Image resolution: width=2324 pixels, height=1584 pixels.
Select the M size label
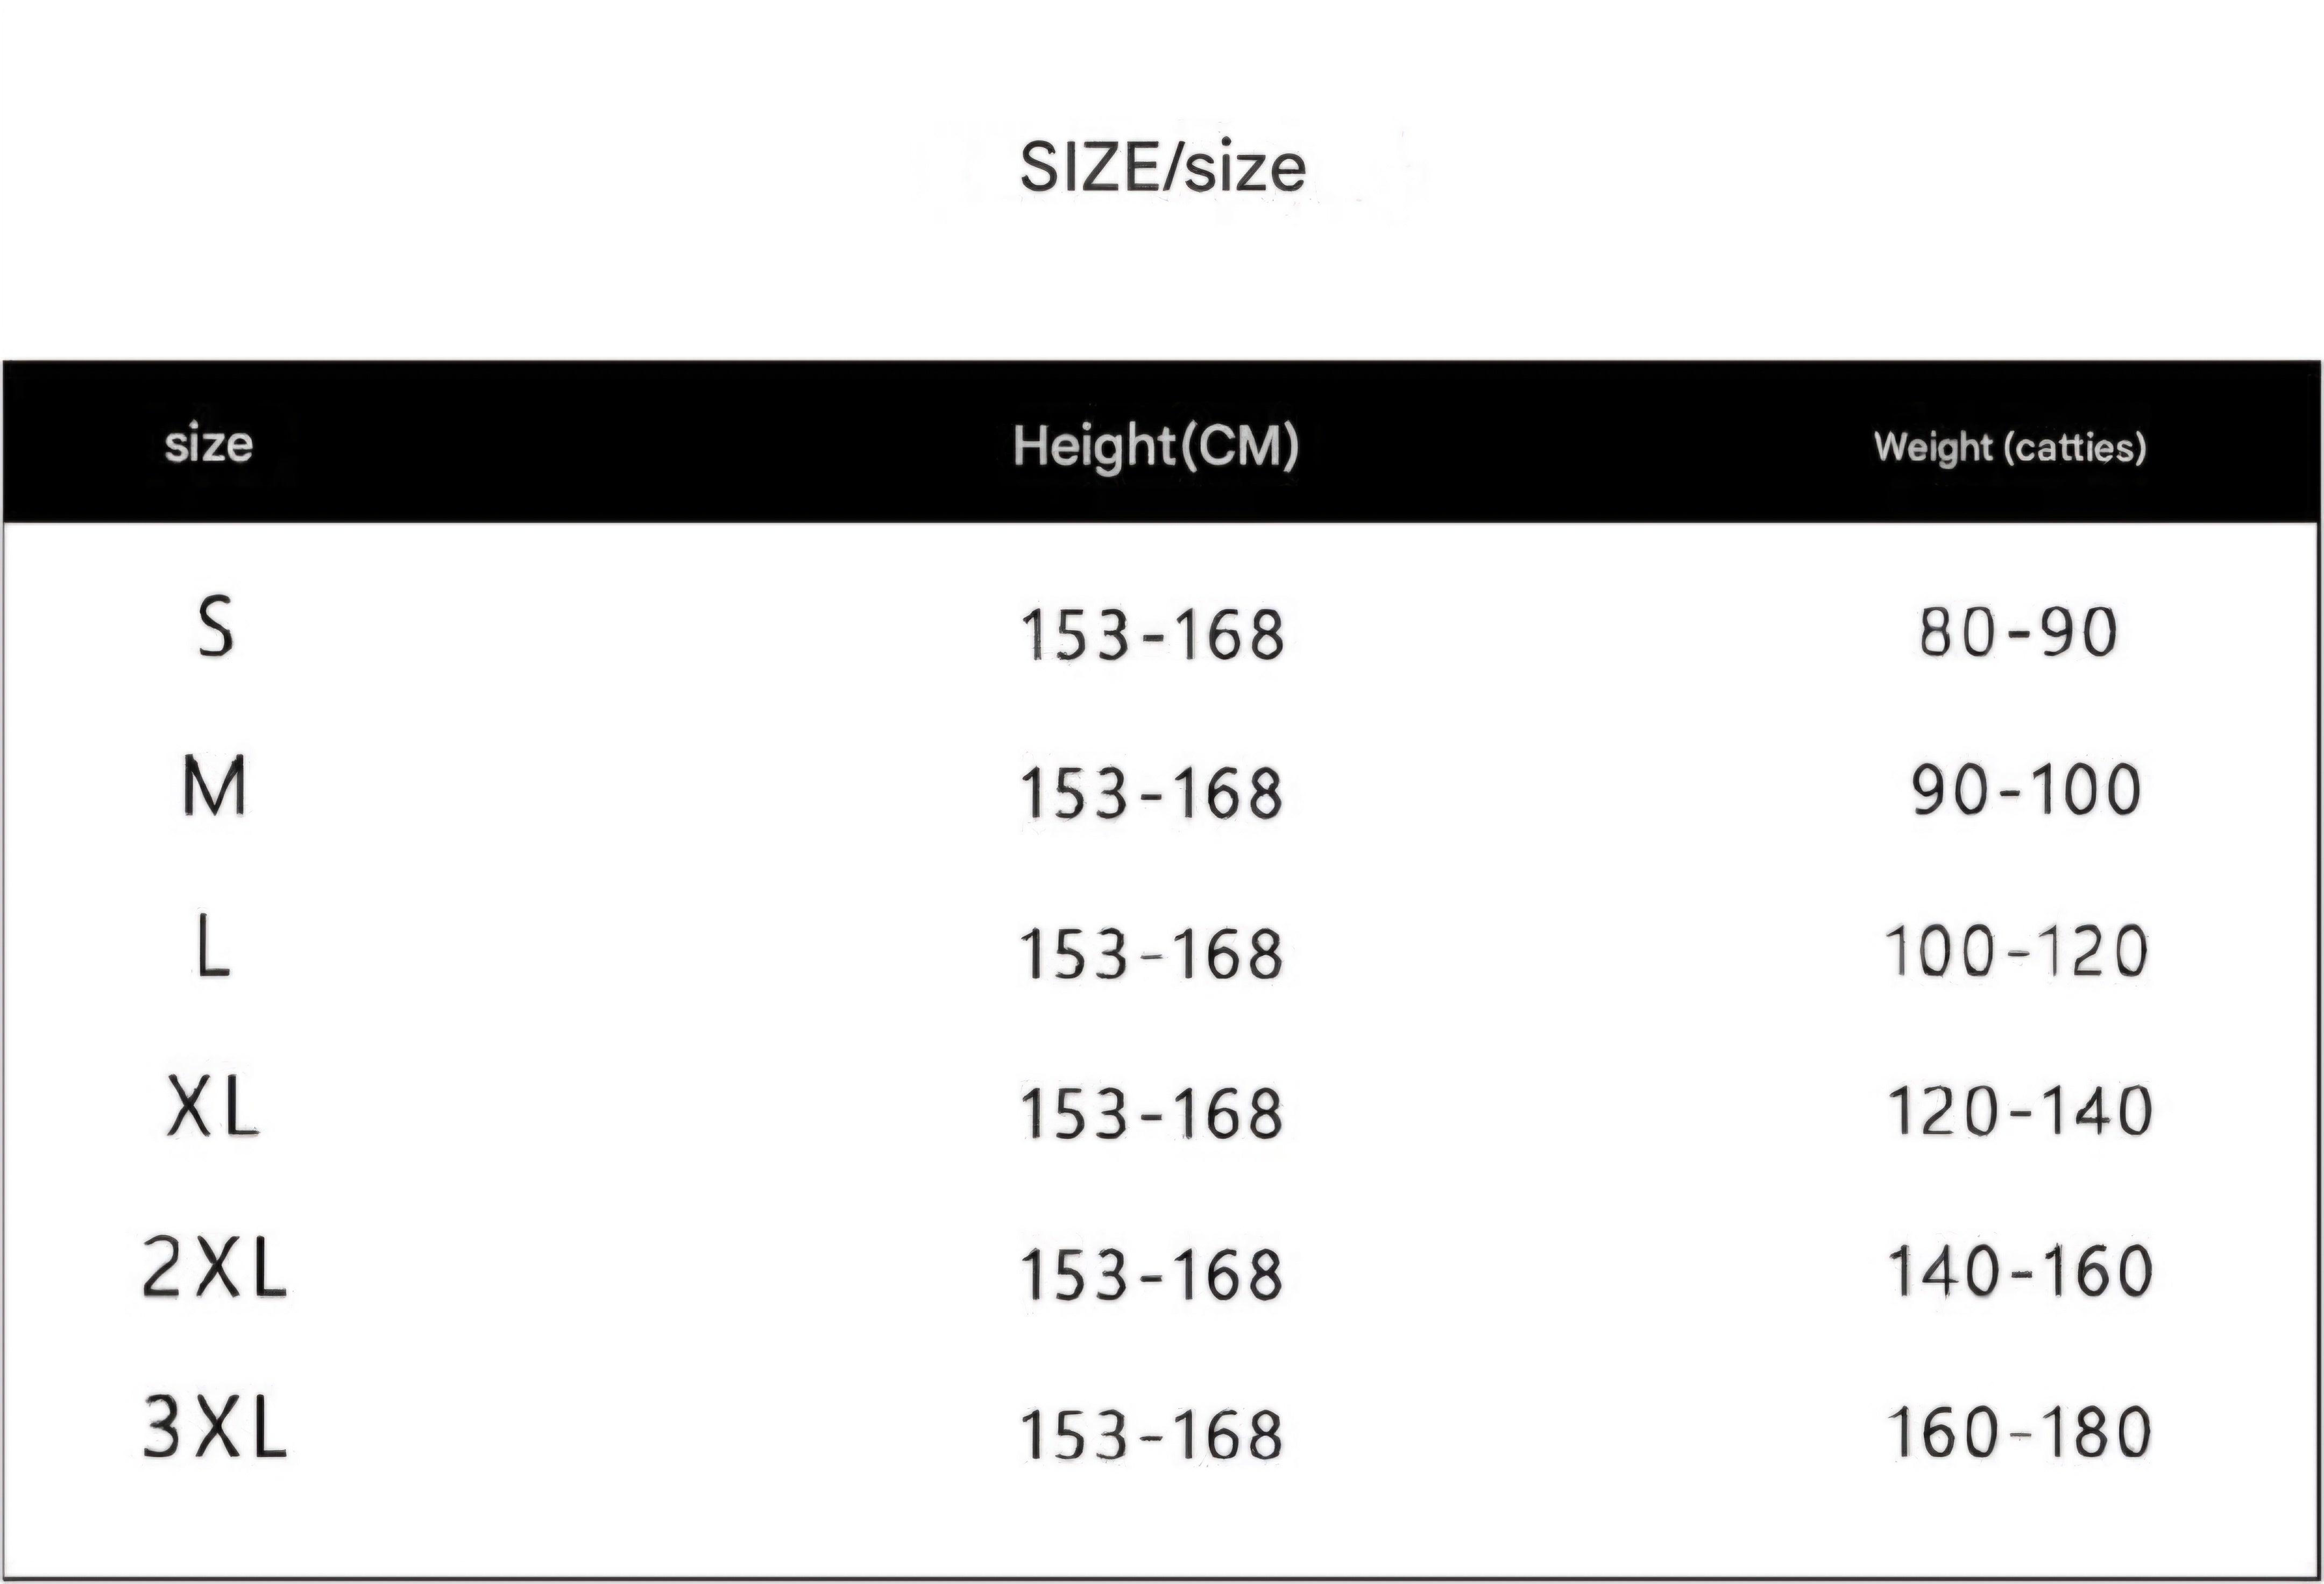point(213,786)
